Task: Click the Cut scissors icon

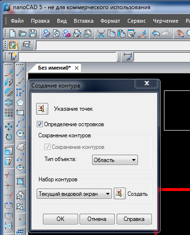Action: pos(101,33)
